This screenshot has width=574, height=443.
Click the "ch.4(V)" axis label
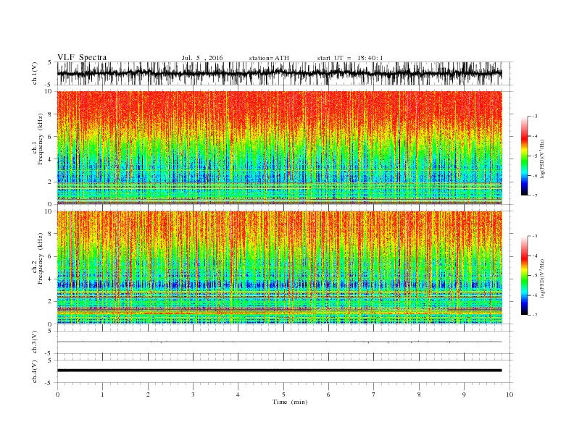click(x=35, y=371)
